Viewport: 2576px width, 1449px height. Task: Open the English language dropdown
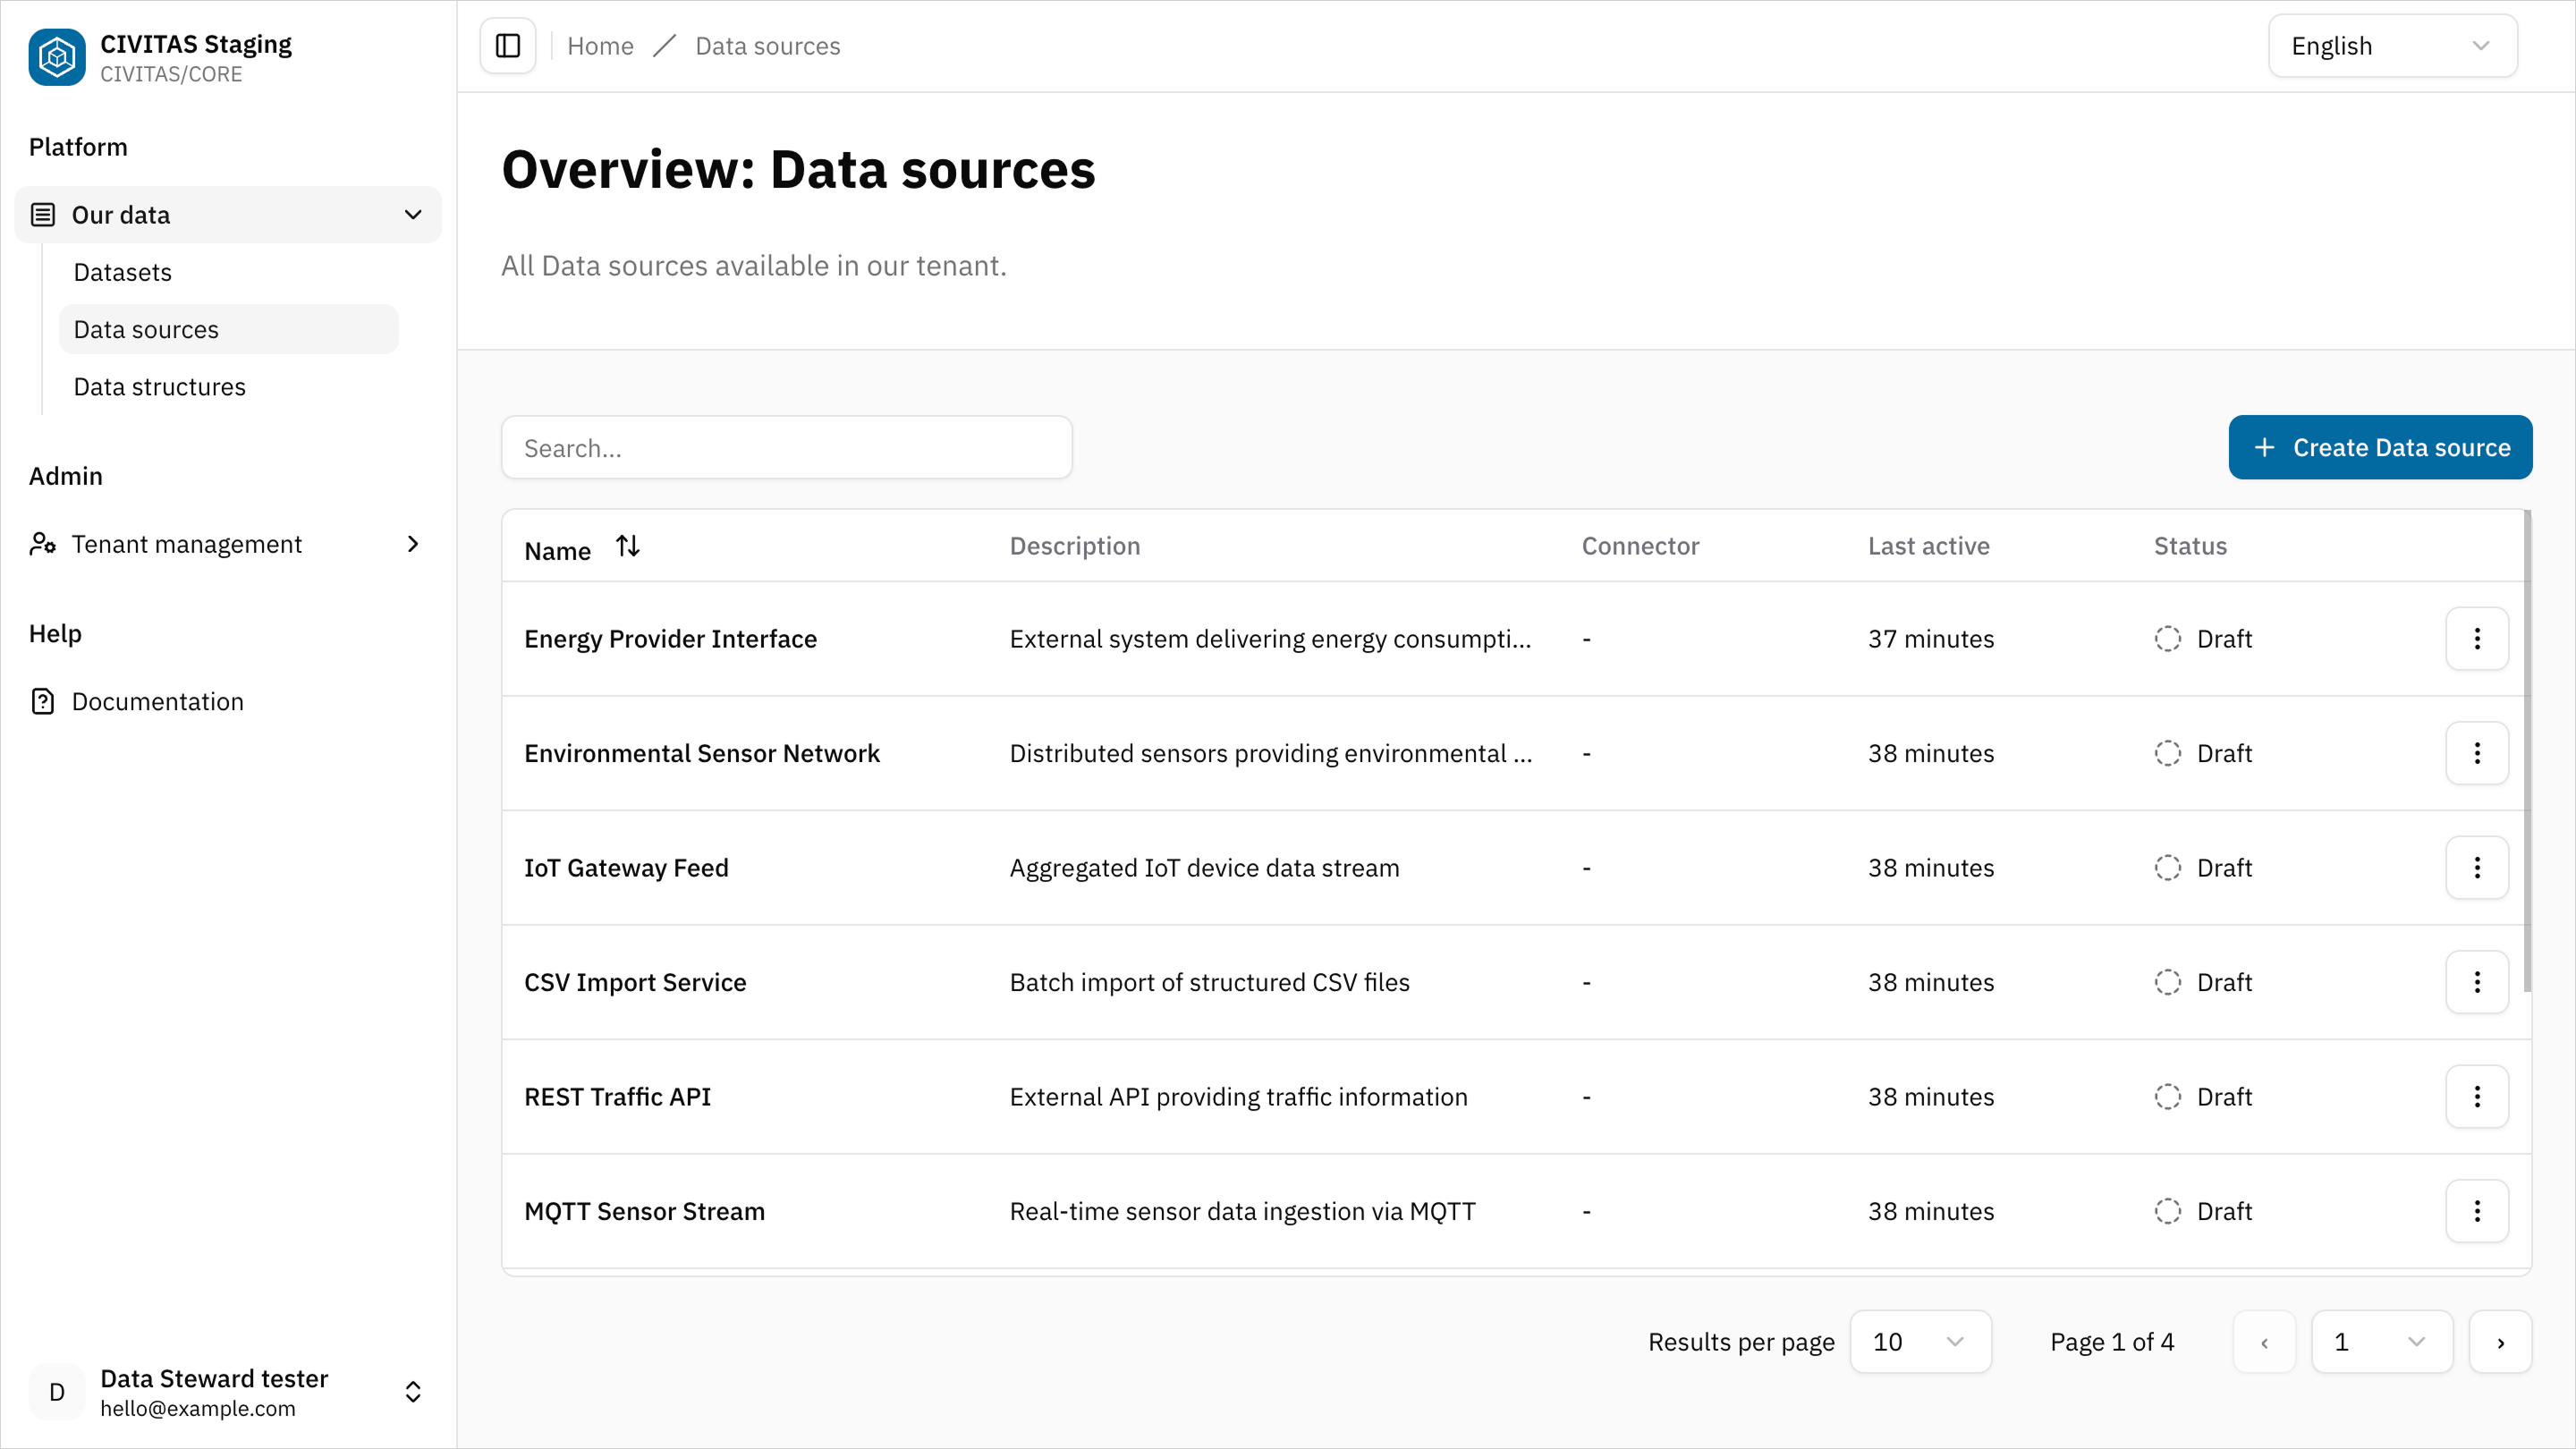point(2392,45)
